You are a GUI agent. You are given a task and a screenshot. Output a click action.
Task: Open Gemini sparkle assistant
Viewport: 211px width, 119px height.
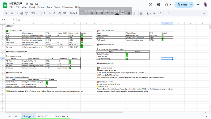[198, 5]
